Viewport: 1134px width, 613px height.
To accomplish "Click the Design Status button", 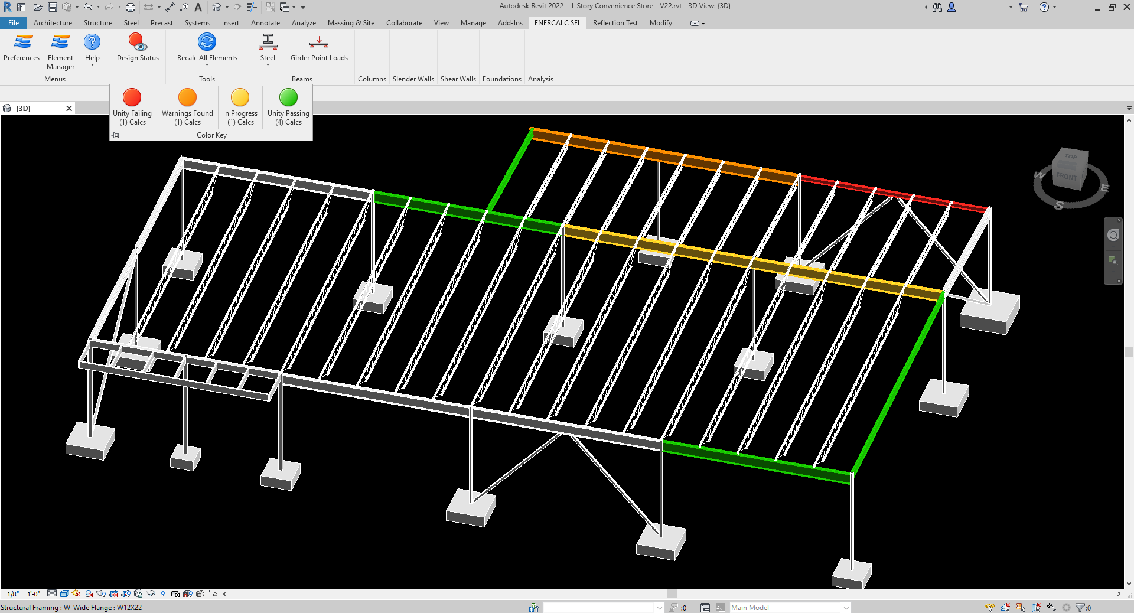I will click(x=138, y=48).
